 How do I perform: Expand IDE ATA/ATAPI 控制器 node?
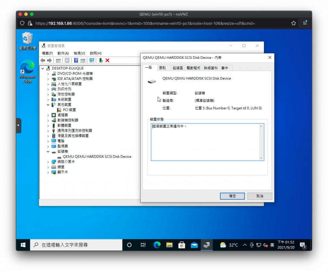(x=48, y=79)
